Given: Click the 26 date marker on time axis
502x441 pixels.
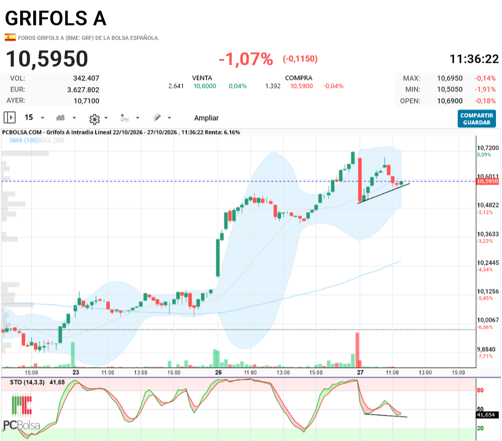Looking at the screenshot, I should [219, 372].
